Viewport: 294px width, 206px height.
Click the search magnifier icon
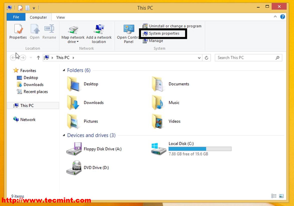coord(277,58)
